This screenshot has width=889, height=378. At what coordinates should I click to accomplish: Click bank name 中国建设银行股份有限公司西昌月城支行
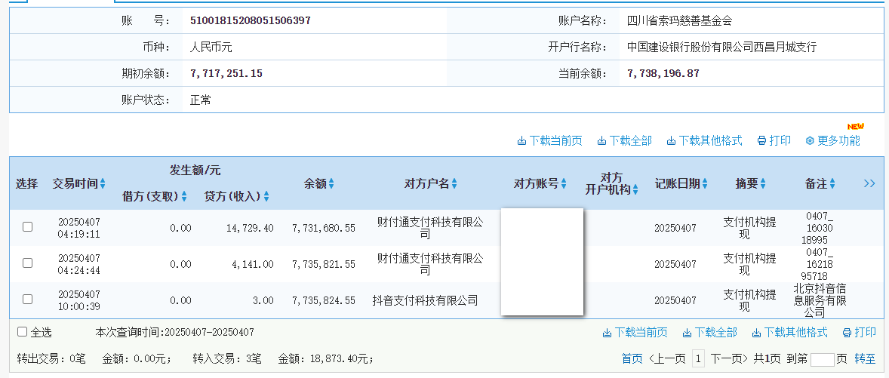coord(721,48)
